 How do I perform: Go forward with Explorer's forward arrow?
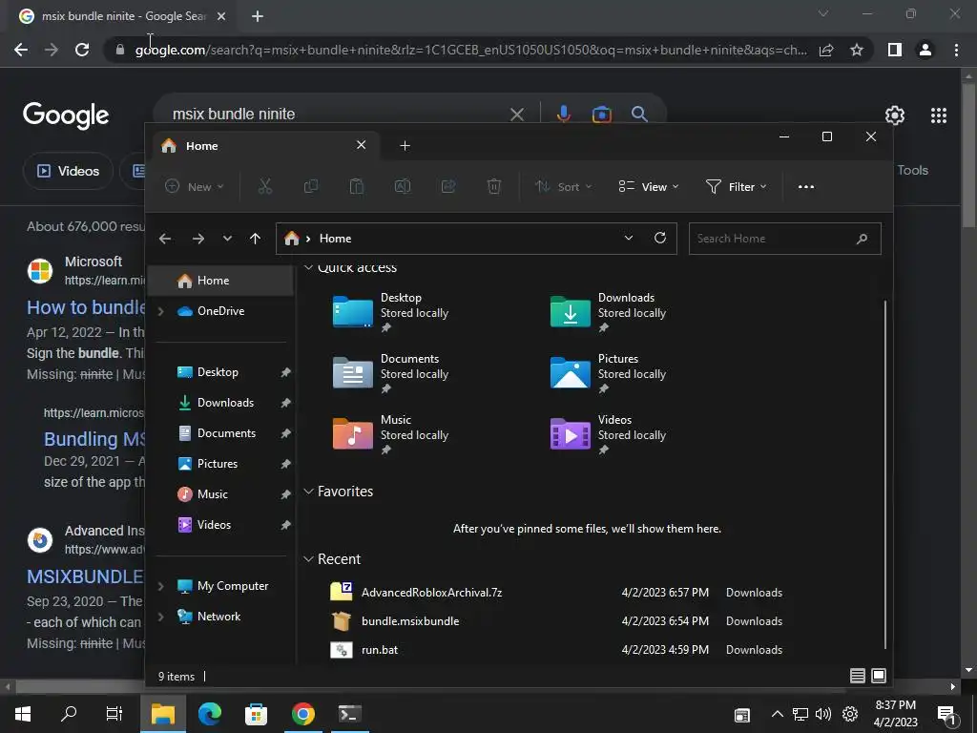(198, 239)
